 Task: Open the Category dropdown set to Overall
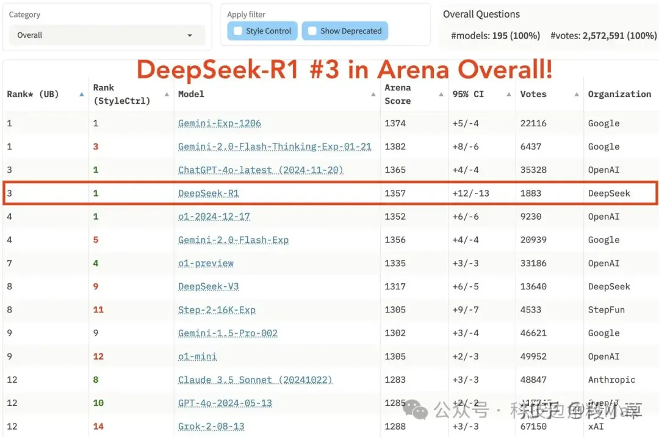(x=107, y=35)
